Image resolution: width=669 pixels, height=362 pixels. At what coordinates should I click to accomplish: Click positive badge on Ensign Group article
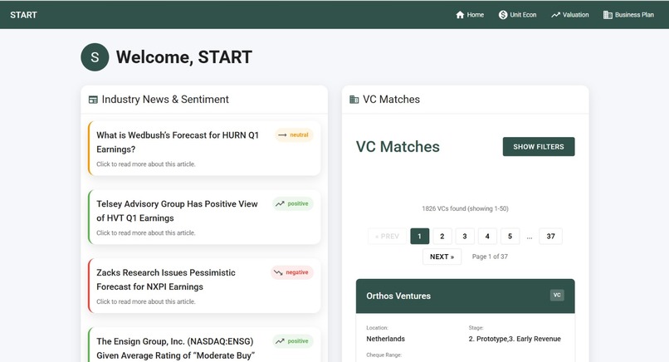click(x=293, y=341)
